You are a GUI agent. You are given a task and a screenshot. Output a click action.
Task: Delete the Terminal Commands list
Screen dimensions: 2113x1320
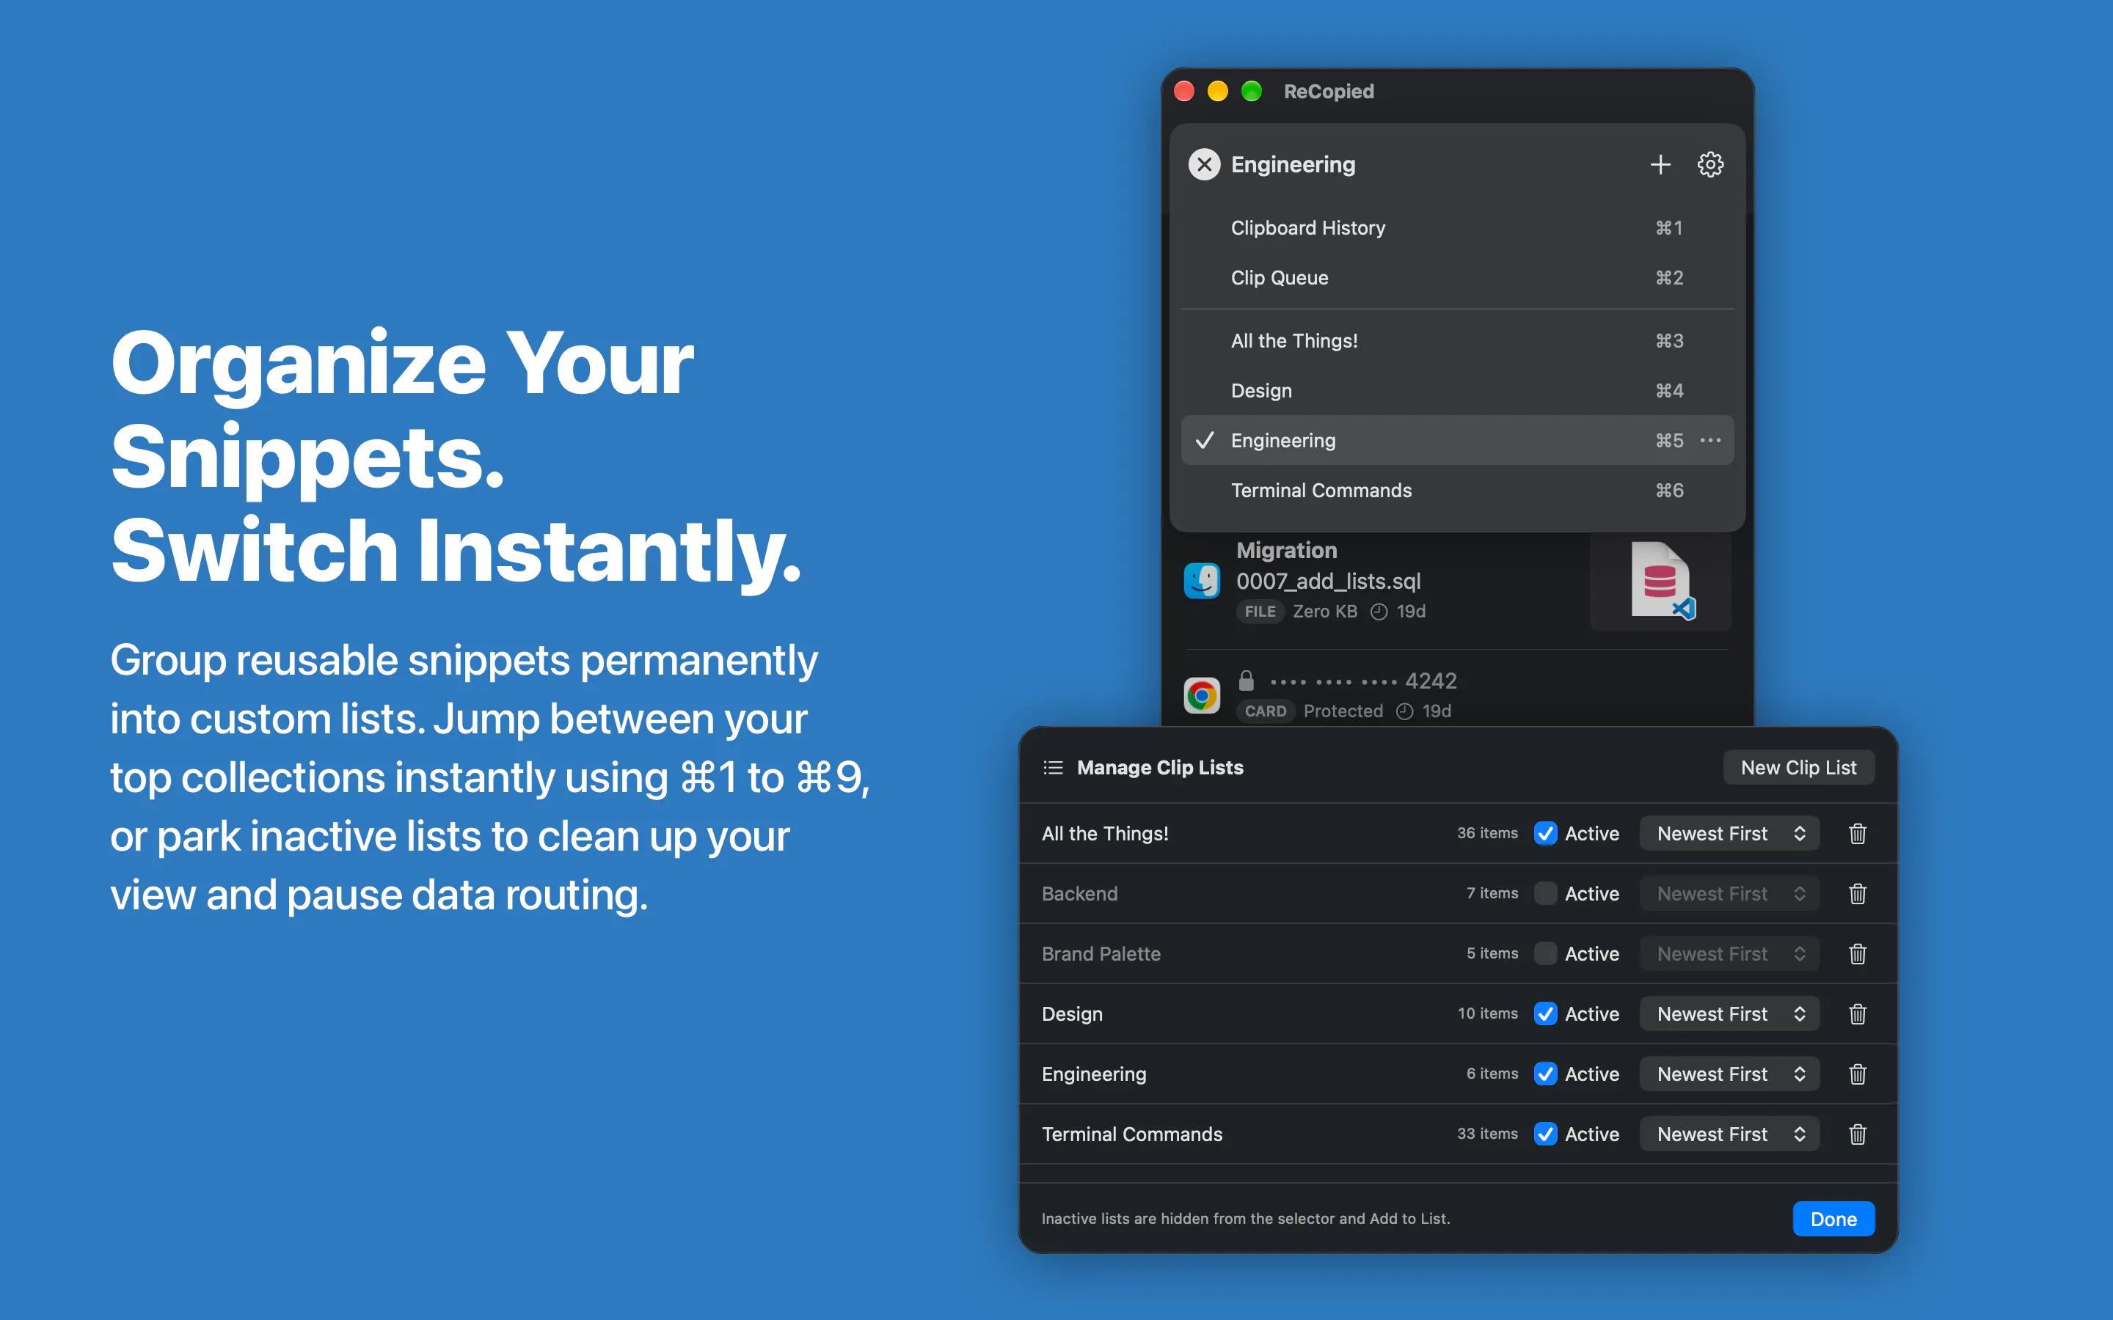pyautogui.click(x=1857, y=1134)
